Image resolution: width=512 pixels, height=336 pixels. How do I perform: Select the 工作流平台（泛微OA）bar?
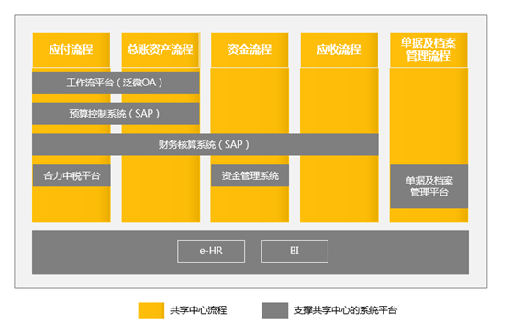pyautogui.click(x=116, y=83)
